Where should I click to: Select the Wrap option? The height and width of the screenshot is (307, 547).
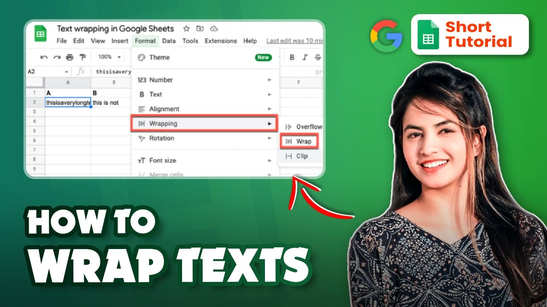click(x=299, y=141)
